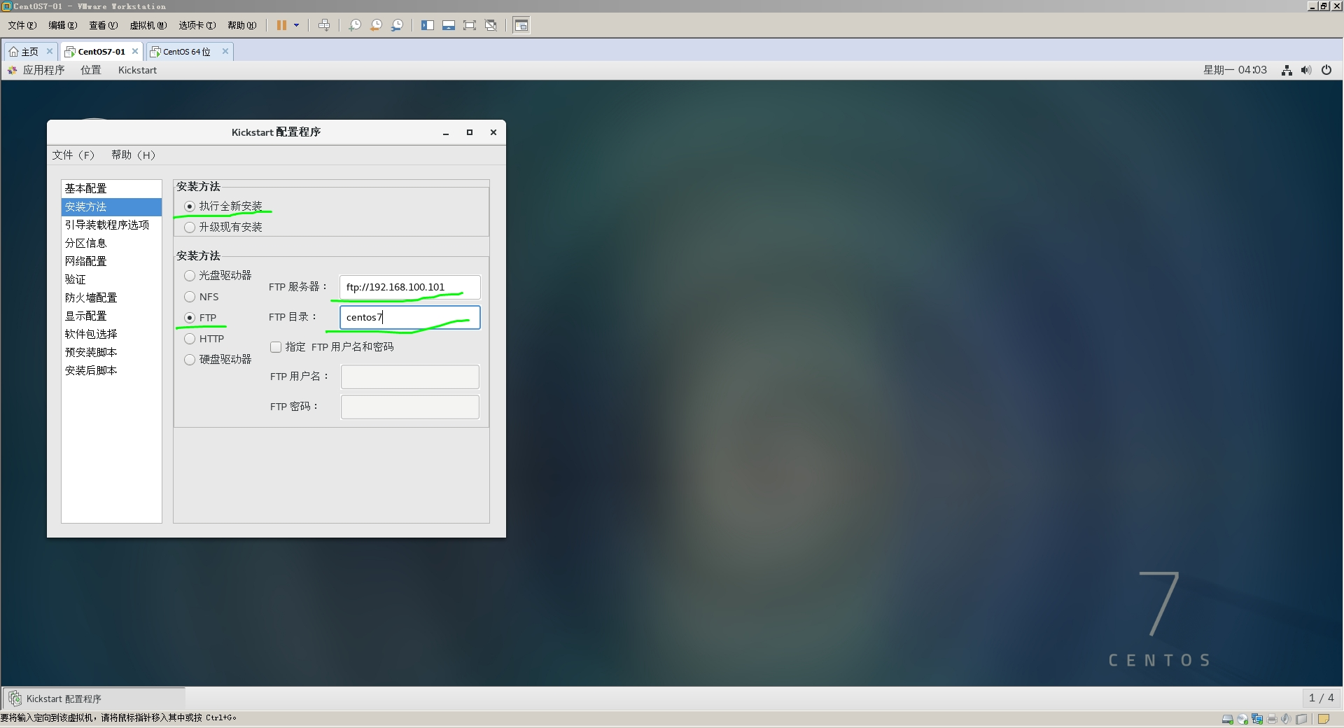The width and height of the screenshot is (1344, 728).
Task: Open the 虚拟机 menu
Action: click(148, 25)
